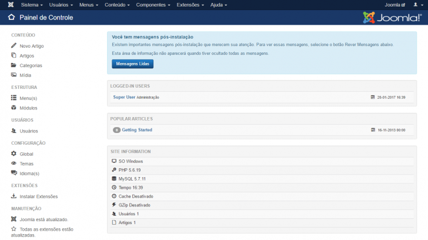Open the user account dropdown at top right

[418, 5]
